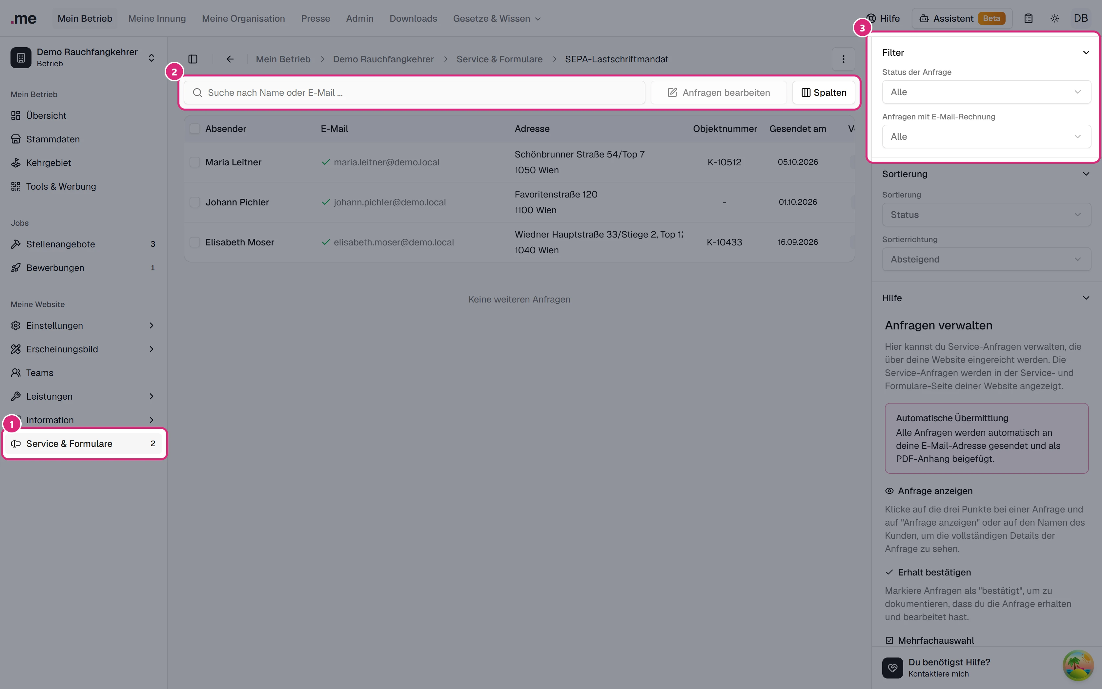Click Anfragen bearbeiten button

(719, 93)
